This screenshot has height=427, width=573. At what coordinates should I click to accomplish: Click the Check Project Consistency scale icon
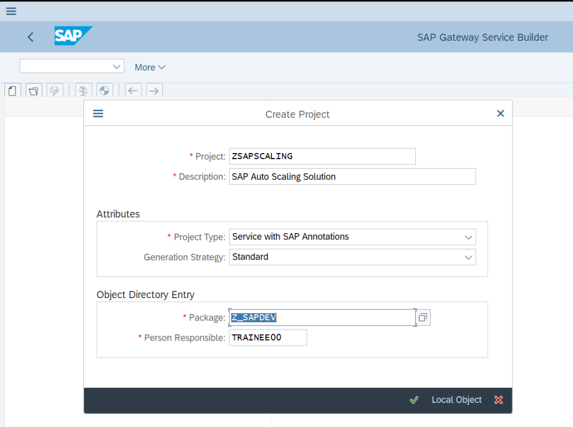pyautogui.click(x=83, y=90)
